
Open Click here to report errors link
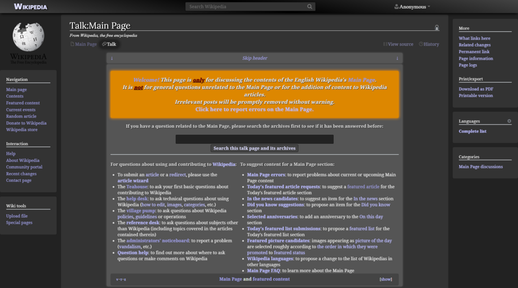pyautogui.click(x=254, y=109)
